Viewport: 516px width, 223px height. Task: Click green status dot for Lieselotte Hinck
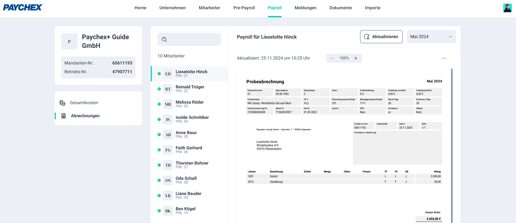point(159,74)
